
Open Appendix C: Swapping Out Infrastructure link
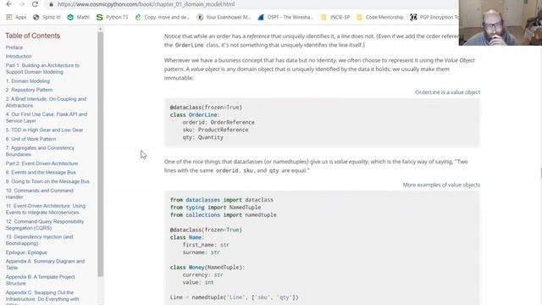pos(42,297)
